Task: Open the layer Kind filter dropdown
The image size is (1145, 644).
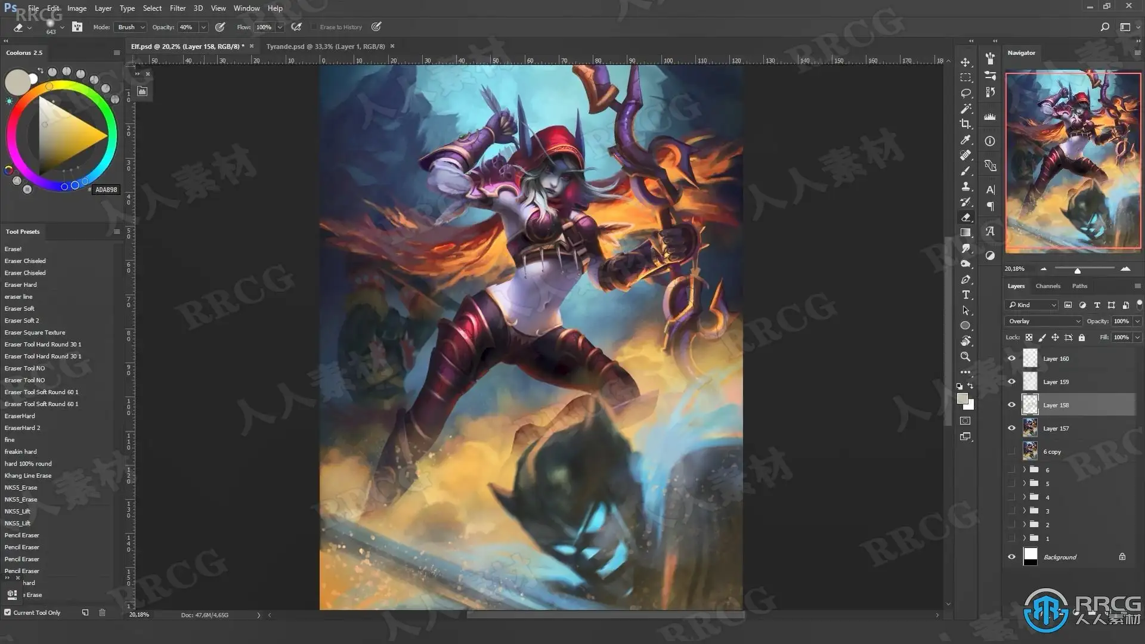Action: pos(1032,305)
